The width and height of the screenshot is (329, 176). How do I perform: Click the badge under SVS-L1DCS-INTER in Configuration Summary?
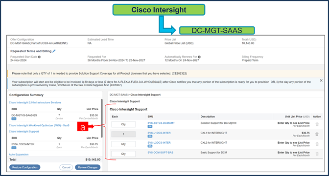click(14, 148)
